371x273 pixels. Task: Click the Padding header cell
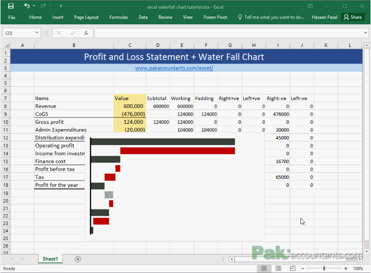coord(206,99)
